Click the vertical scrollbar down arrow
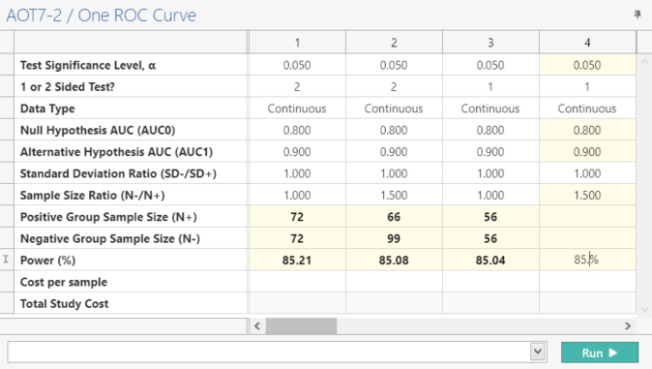The width and height of the screenshot is (652, 369). pos(644,309)
